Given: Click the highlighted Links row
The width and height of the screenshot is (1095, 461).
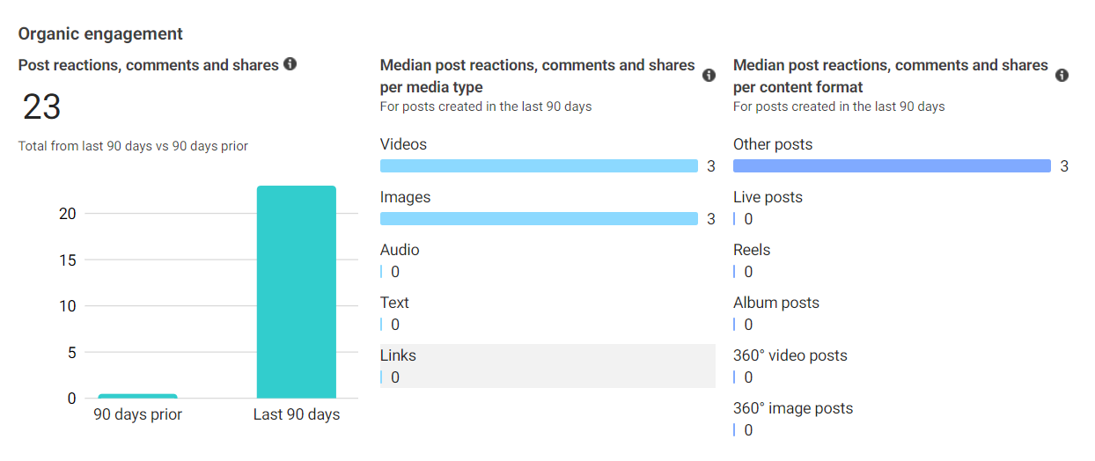Looking at the screenshot, I should coord(547,366).
